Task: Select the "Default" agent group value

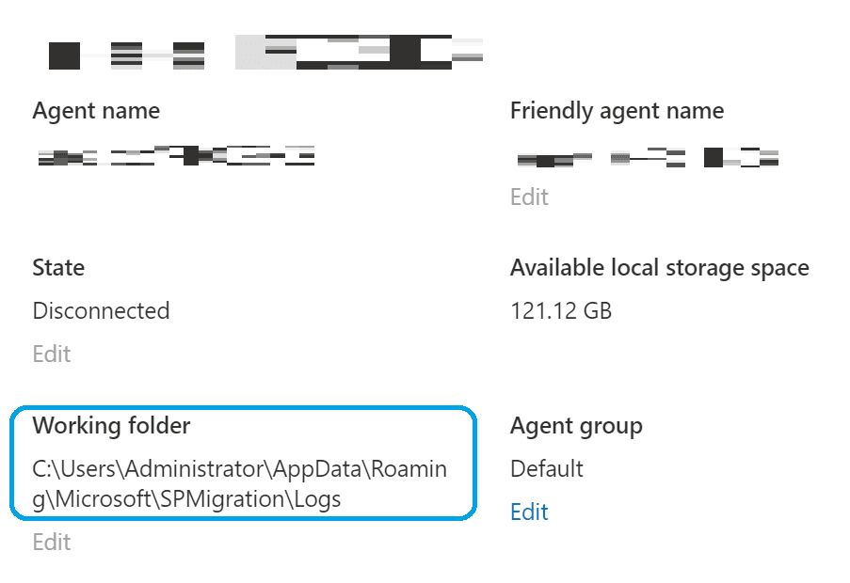Action: click(x=547, y=468)
